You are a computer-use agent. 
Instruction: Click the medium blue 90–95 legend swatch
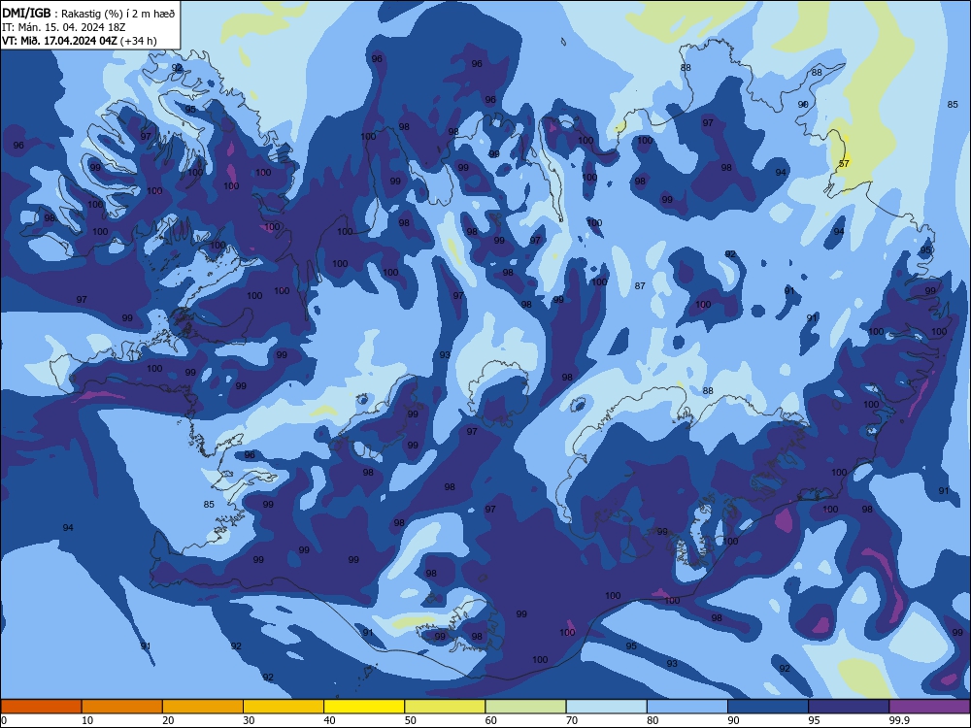[x=768, y=707]
